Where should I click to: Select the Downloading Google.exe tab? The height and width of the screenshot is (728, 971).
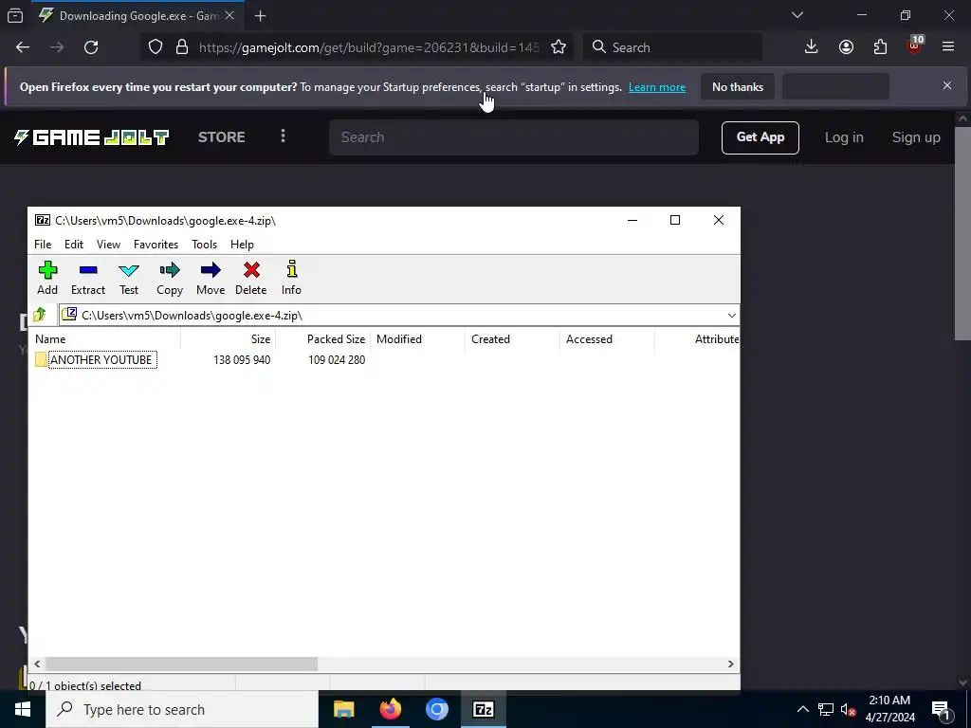(137, 16)
